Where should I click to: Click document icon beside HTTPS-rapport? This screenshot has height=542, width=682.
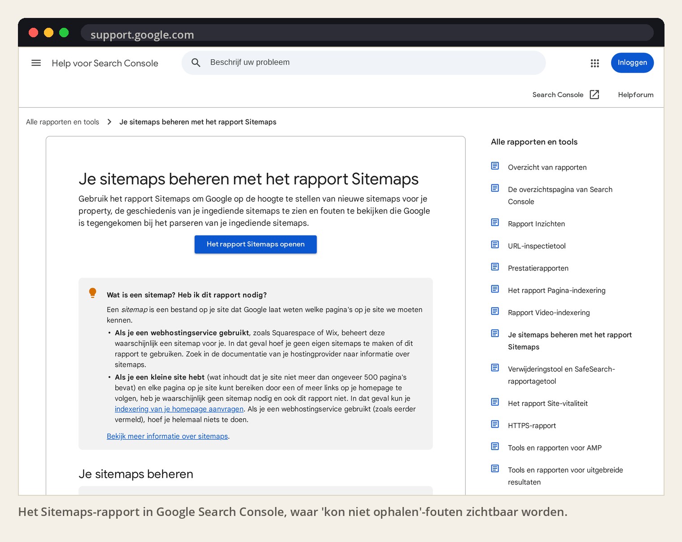tap(495, 424)
